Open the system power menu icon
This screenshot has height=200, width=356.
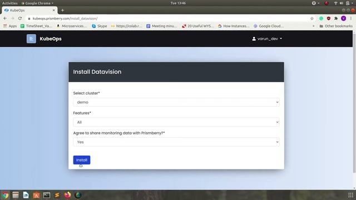pyautogui.click(x=349, y=3)
